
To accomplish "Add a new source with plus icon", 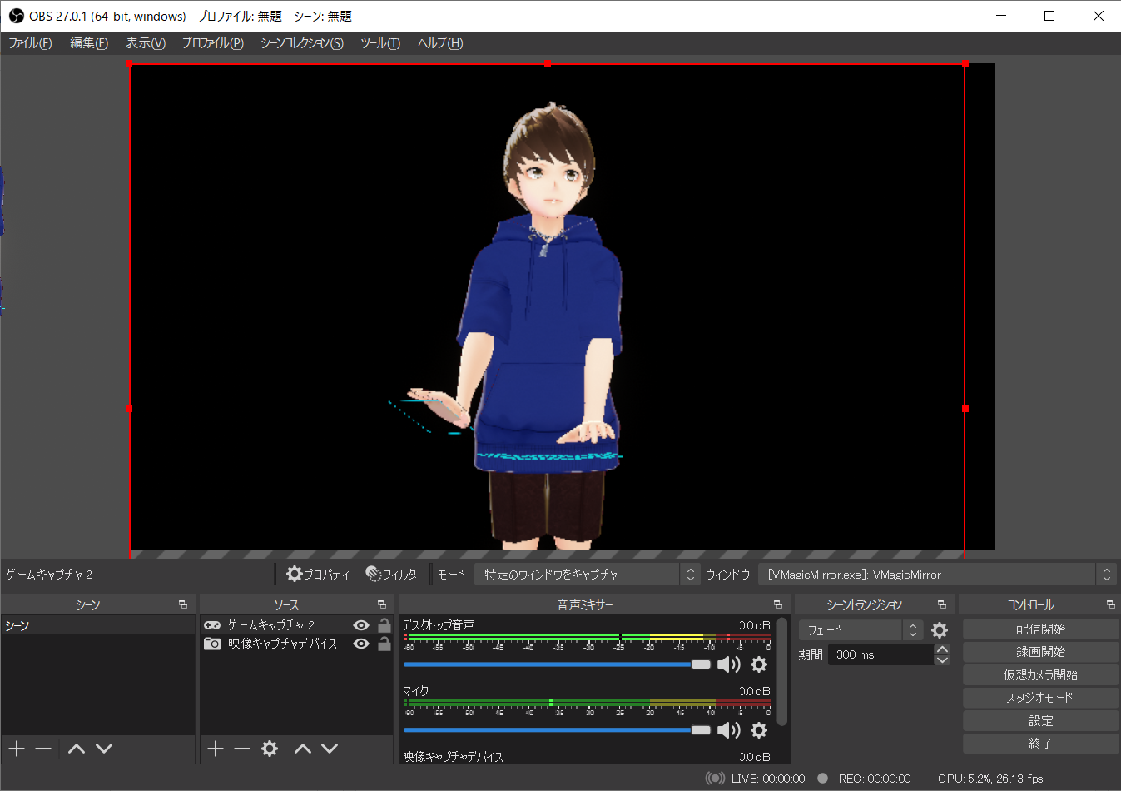I will coord(216,749).
